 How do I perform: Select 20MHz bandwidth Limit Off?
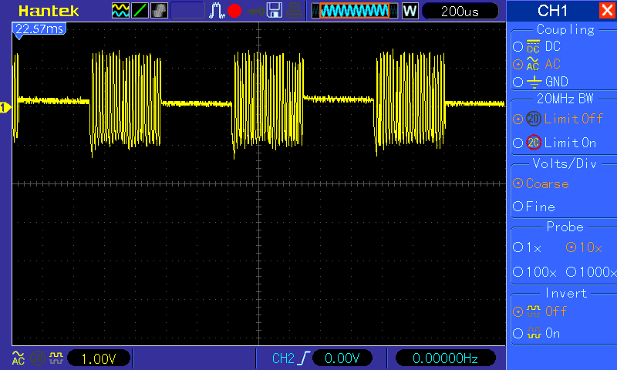pyautogui.click(x=558, y=119)
